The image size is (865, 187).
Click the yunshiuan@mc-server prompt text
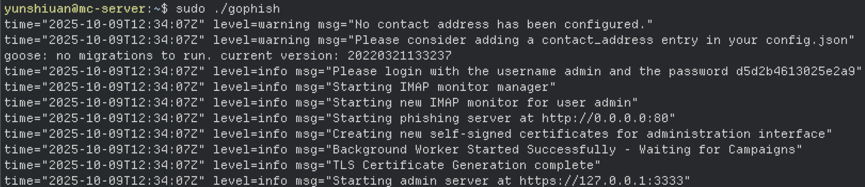pos(75,9)
